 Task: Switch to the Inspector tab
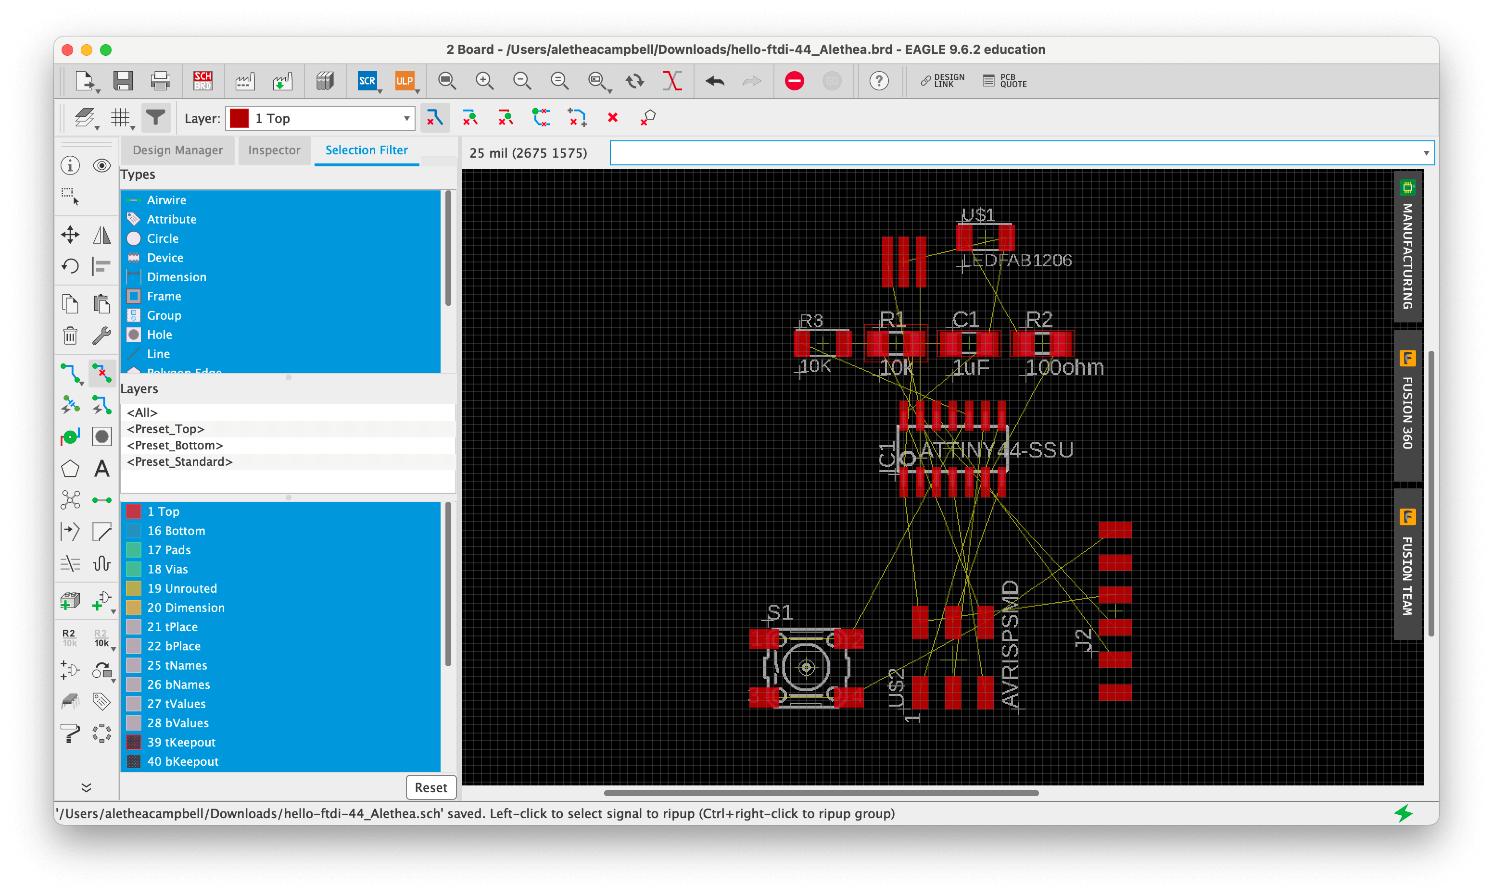tap(273, 149)
